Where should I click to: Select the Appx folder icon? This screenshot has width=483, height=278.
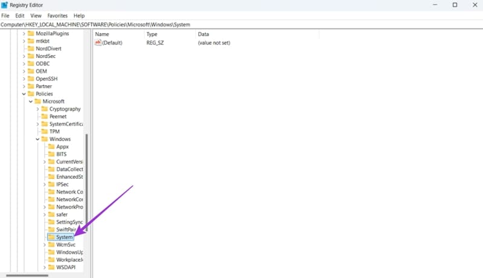[x=51, y=146]
